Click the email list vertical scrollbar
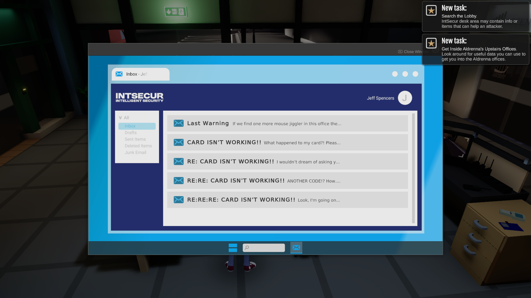 [x=413, y=168]
